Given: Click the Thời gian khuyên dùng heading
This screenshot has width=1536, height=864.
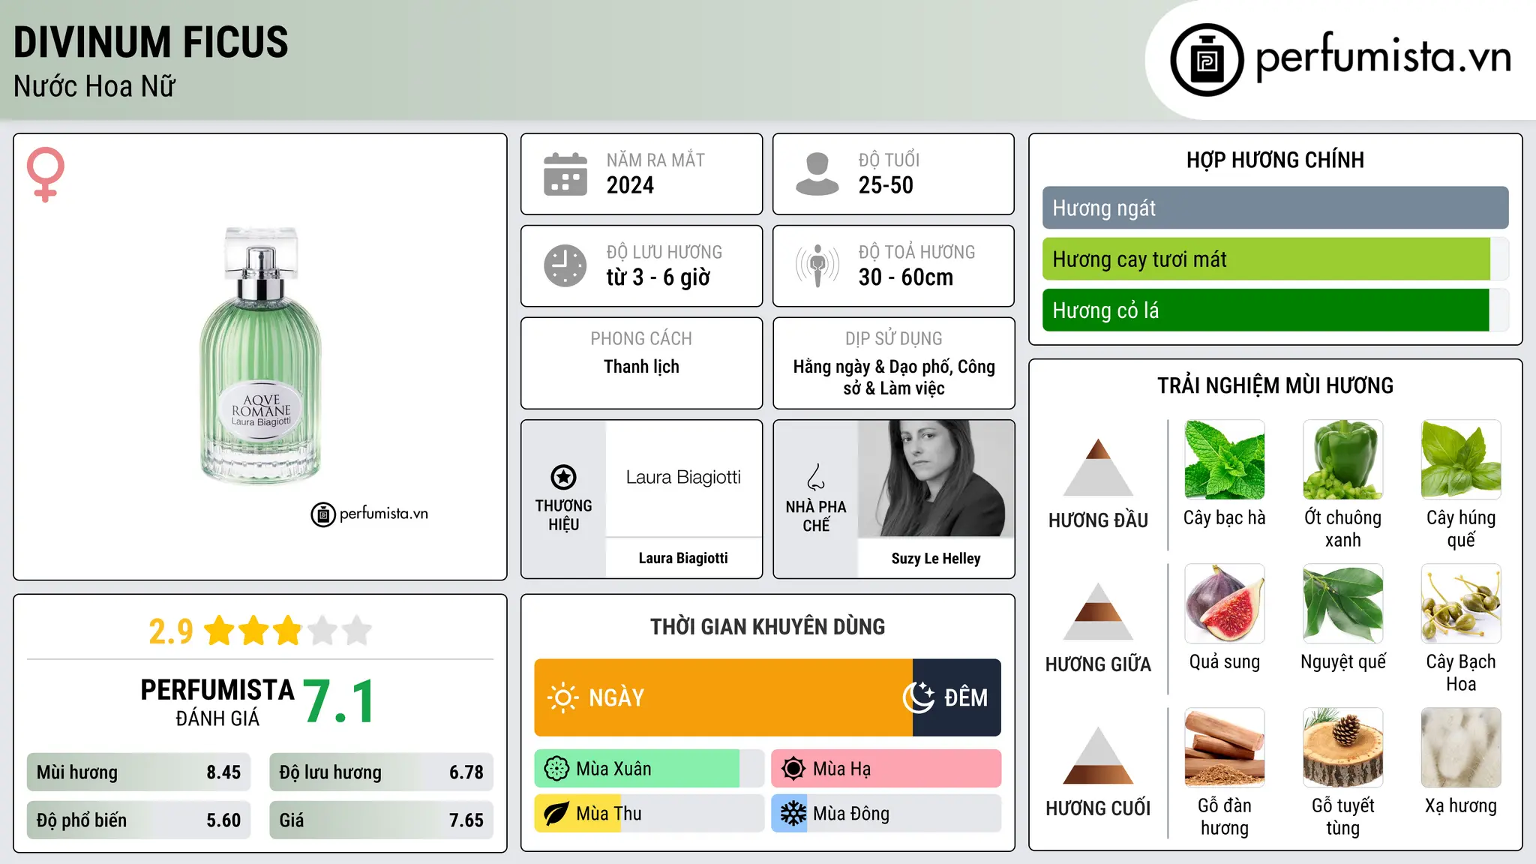Looking at the screenshot, I should coord(767,627).
